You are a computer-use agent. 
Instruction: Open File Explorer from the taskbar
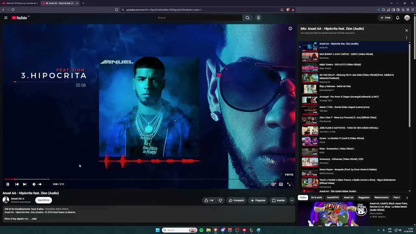coord(208,230)
